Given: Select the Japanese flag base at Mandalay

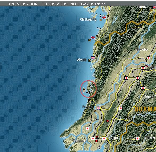Looking at the screenshot, I should click(143, 68).
